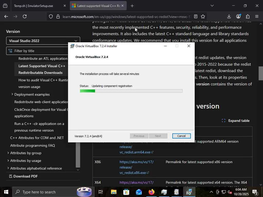Screen dimensions: 263x197
Task: Close the Latest supported Visual C++ tab
Action: (123, 6)
